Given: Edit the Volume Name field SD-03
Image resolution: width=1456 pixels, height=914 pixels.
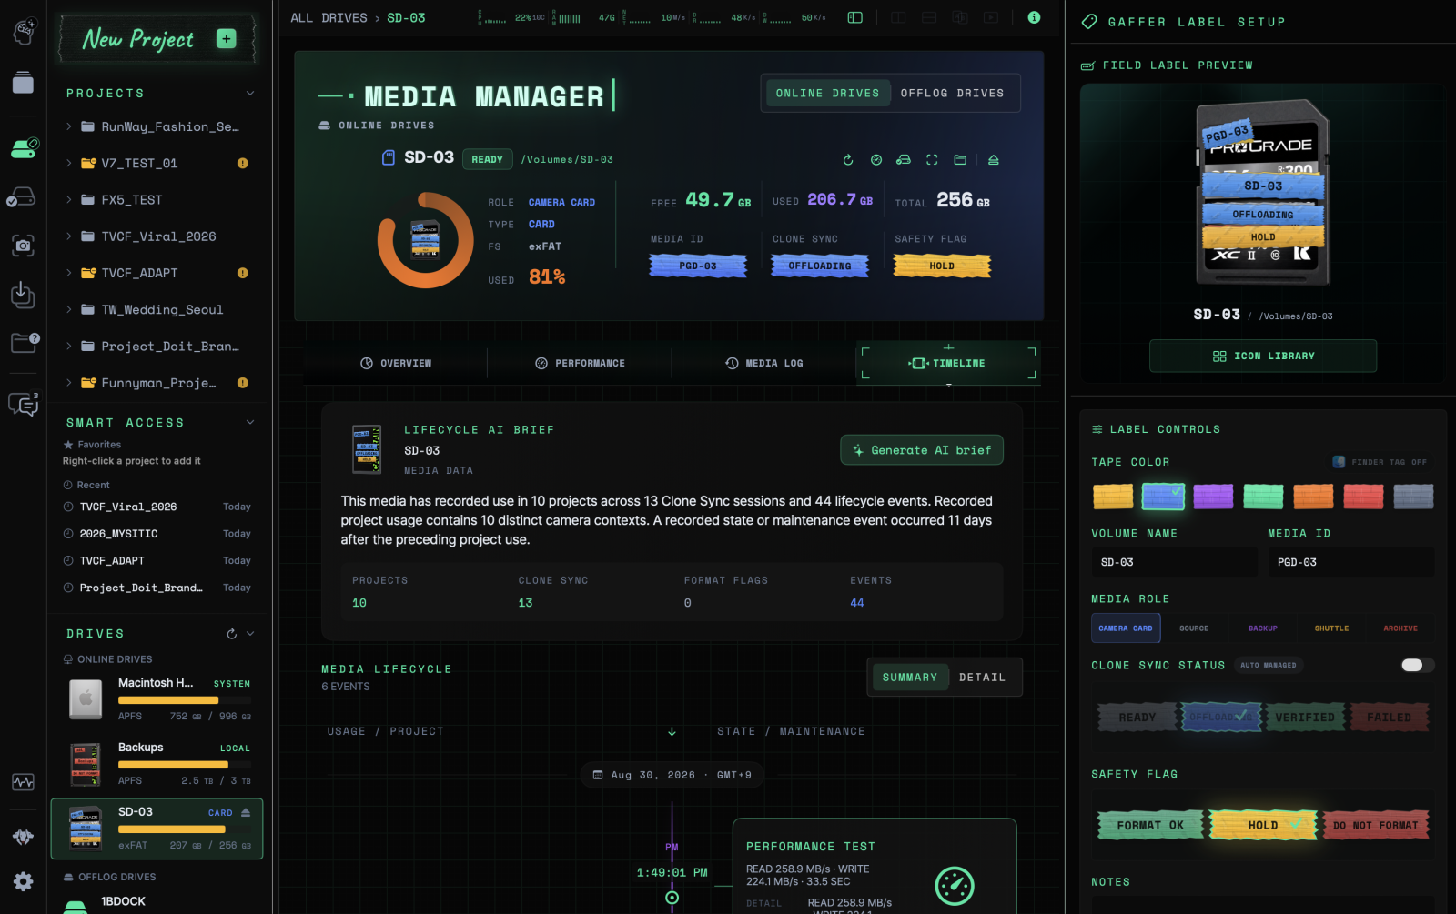Looking at the screenshot, I should [x=1174, y=562].
